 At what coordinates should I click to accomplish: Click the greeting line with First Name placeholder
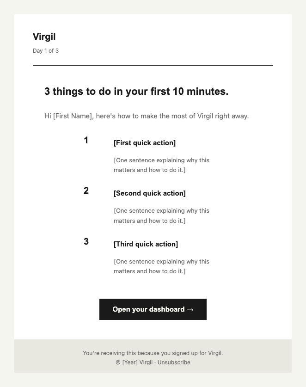pos(147,116)
